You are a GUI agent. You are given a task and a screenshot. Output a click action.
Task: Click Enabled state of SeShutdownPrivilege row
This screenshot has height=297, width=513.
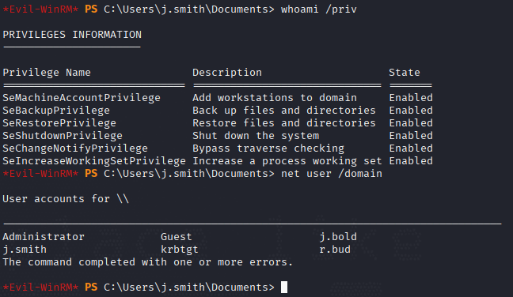point(411,136)
